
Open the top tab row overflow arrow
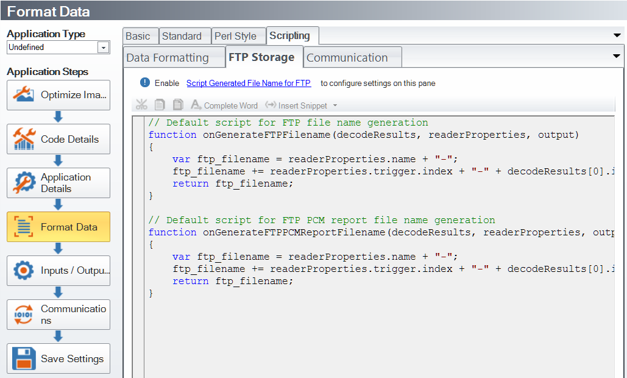click(x=617, y=36)
